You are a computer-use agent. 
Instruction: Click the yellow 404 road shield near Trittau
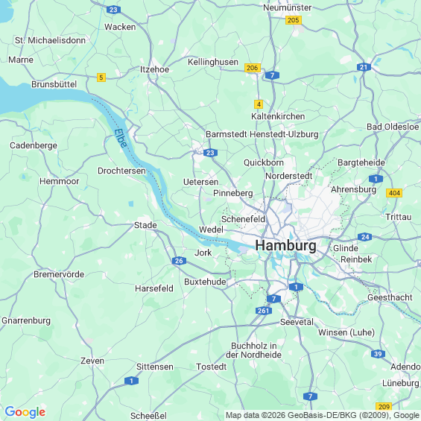point(394,193)
